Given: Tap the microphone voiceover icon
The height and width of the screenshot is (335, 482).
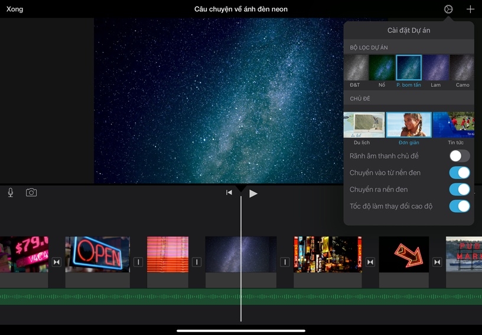Looking at the screenshot, I should 11,193.
